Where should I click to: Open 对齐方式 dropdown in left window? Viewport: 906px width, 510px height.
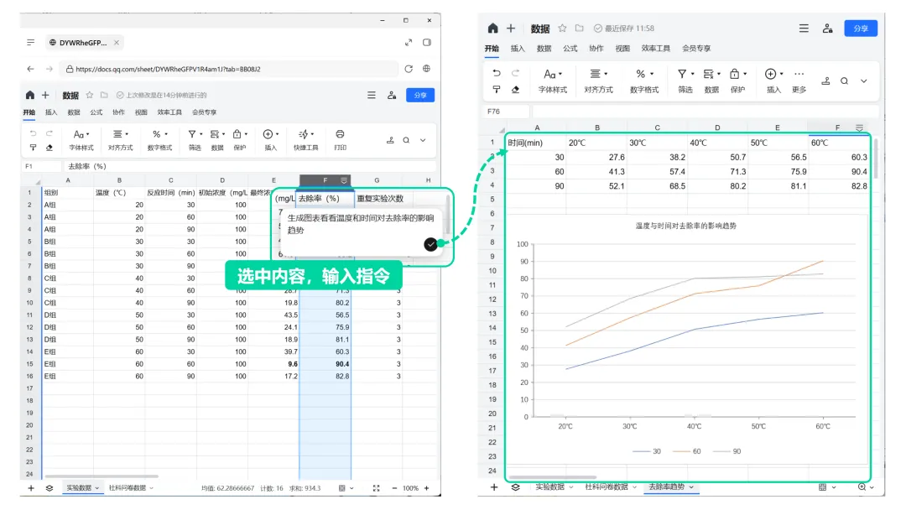[120, 140]
